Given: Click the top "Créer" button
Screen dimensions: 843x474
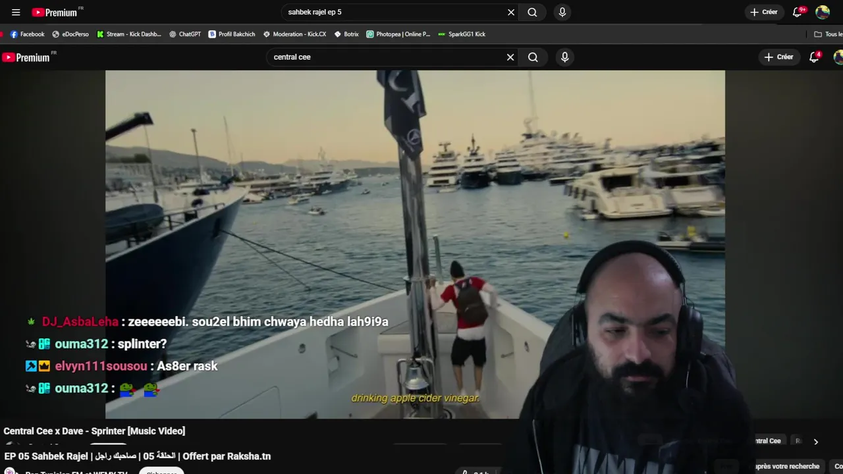Looking at the screenshot, I should 764,12.
